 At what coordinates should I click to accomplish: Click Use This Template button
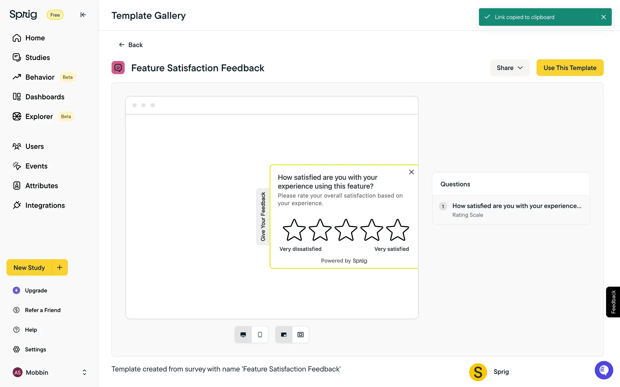570,68
